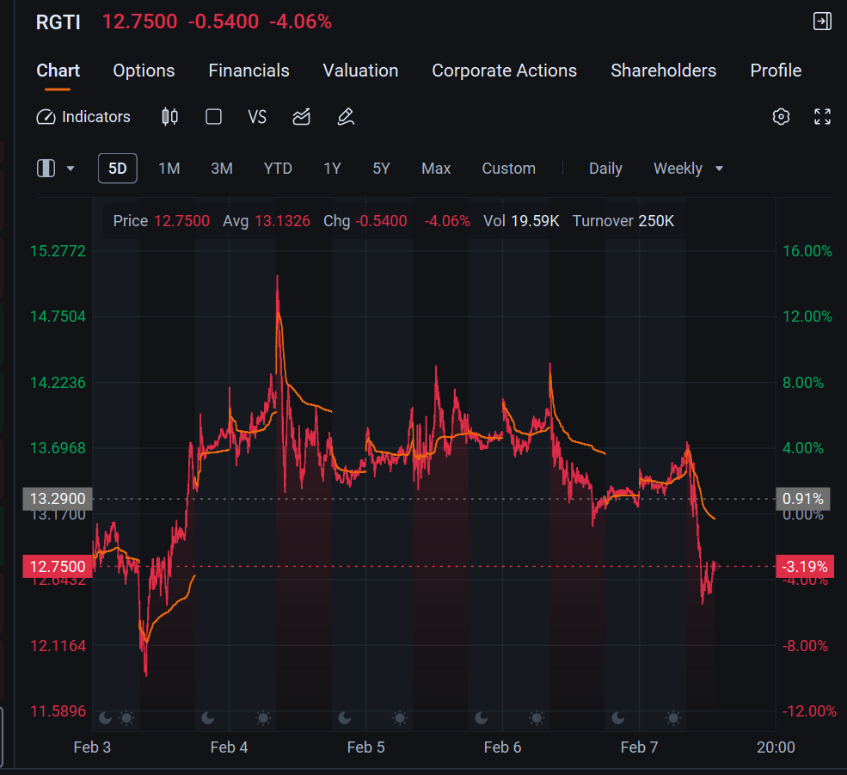Click the Feb 5 date label
The height and width of the screenshot is (775, 847).
point(365,747)
